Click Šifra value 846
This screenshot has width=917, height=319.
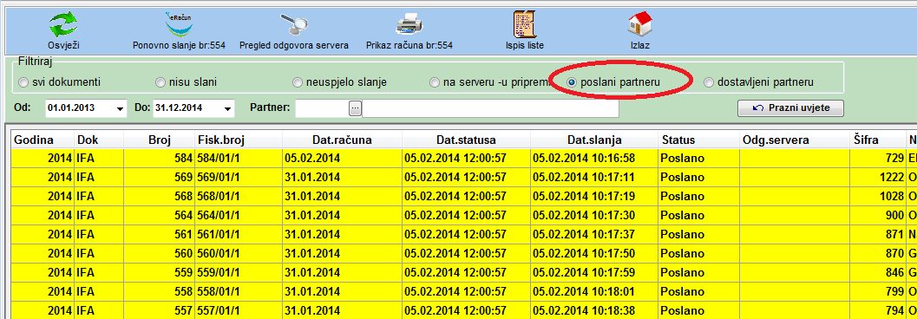tap(877, 272)
